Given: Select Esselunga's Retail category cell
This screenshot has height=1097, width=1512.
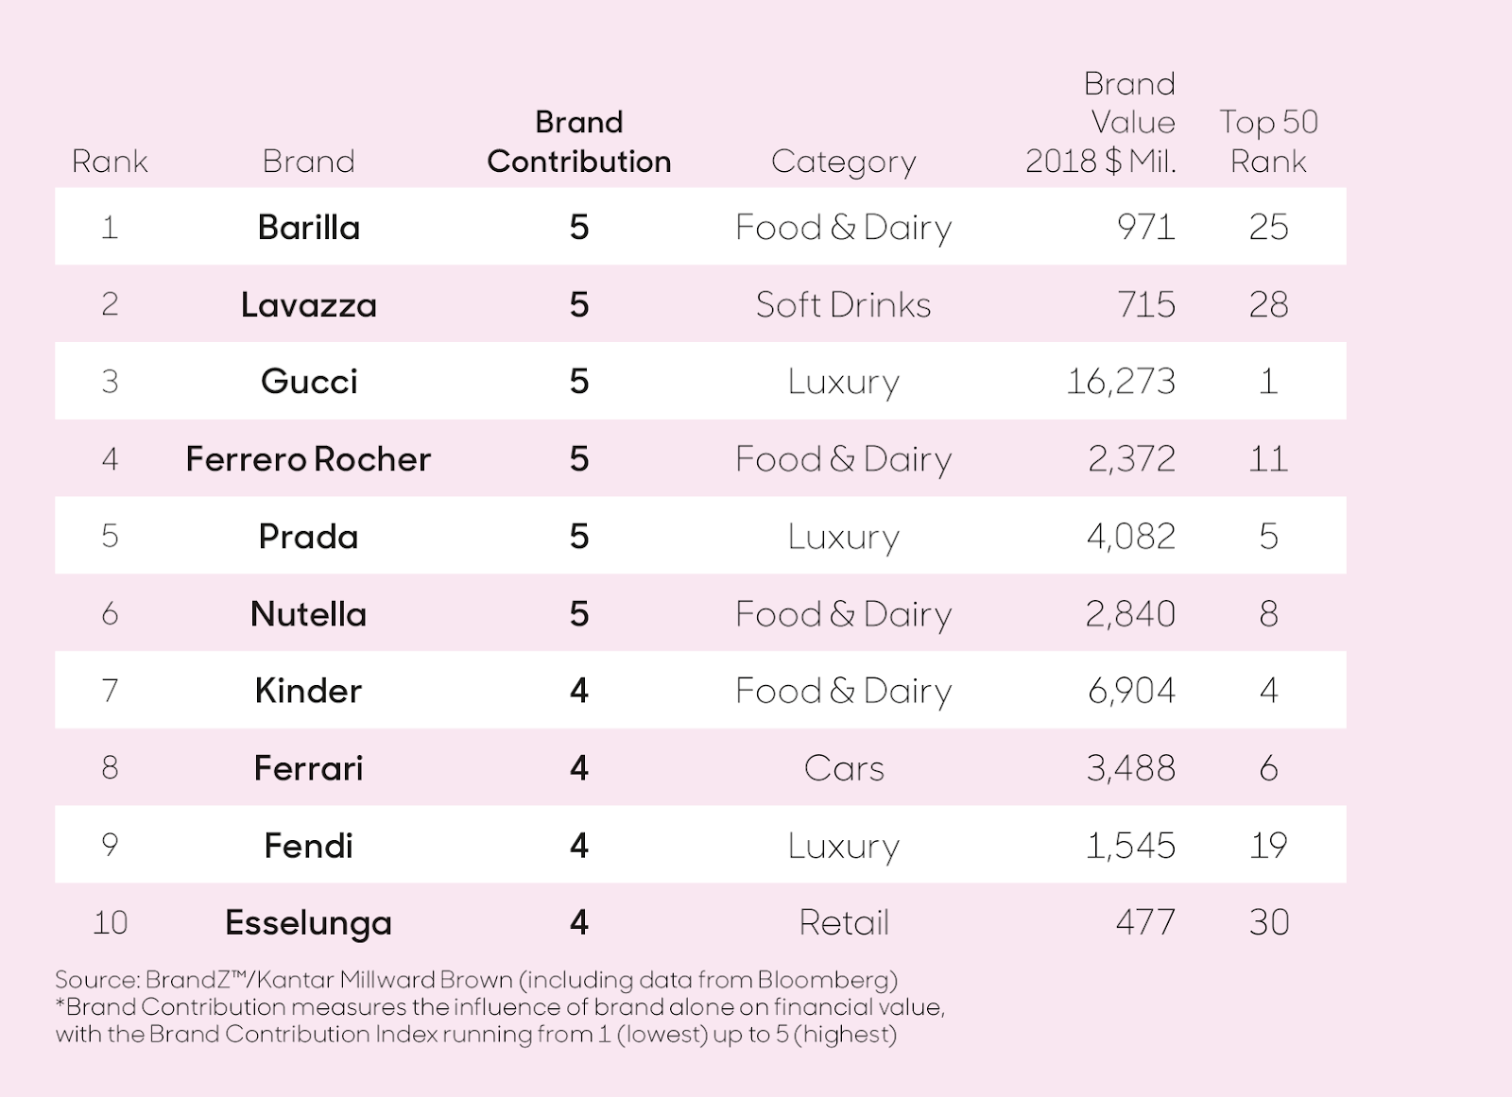Looking at the screenshot, I should tap(844, 922).
